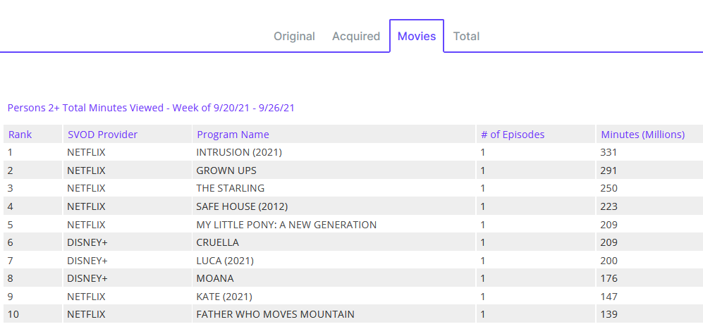Click the Minutes (Millions) column header
This screenshot has width=703, height=329.
pos(642,135)
